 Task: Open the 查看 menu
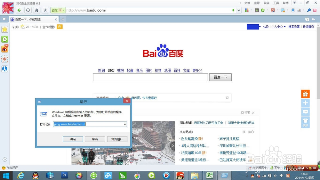pyautogui.click(x=257, y=3)
